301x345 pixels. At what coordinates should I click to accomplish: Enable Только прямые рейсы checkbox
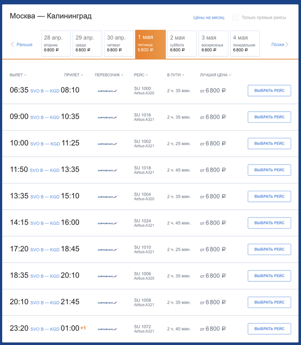235,18
